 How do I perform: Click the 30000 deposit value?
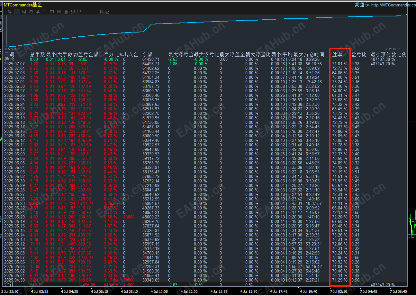pyautogui.click(x=129, y=280)
